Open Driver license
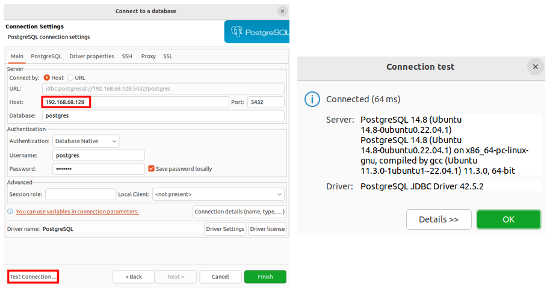547x291 pixels. (x=267, y=229)
